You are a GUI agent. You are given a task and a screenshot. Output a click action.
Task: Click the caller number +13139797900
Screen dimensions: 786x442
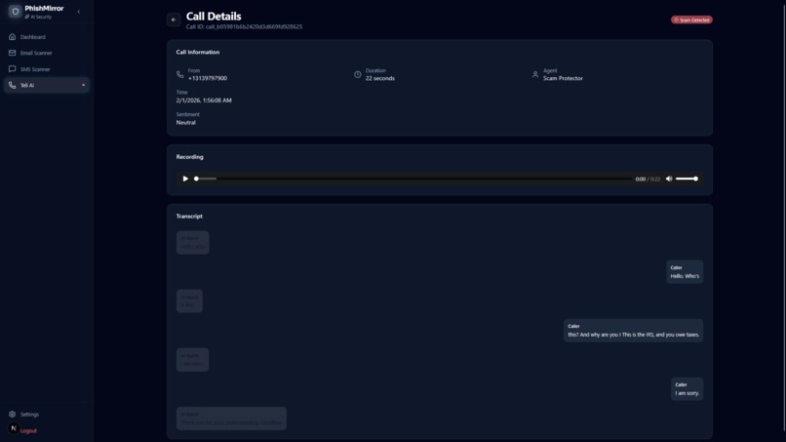pos(208,79)
